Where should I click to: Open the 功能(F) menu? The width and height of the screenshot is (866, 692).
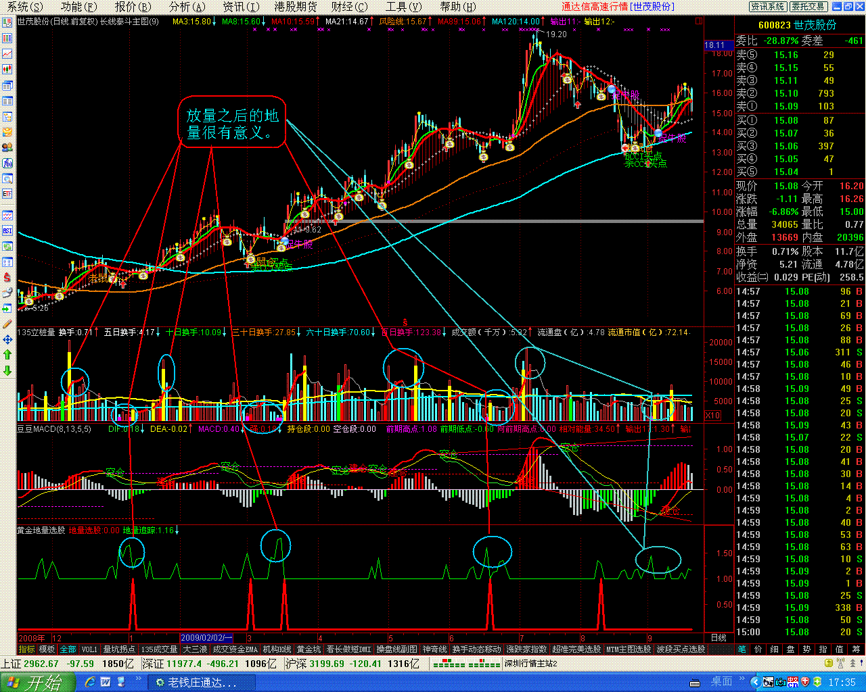(x=80, y=7)
